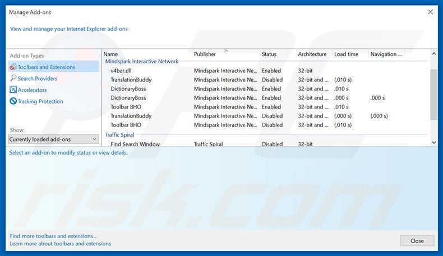Open Find more toolbars and extensions link

point(53,236)
